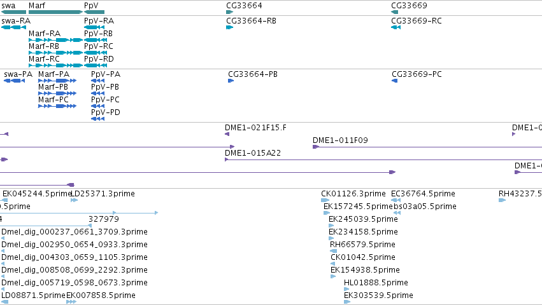Viewport: 542px width, 305px height.
Task: Select the CG33664-PB protein feature
Action: pyautogui.click(x=231, y=81)
